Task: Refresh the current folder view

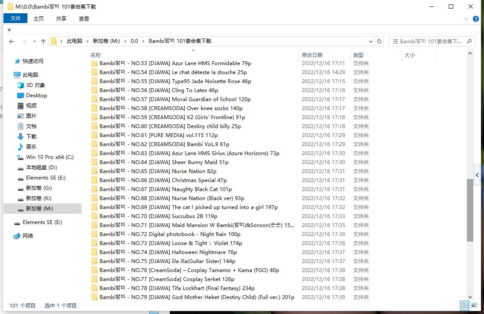Action: tap(379, 41)
